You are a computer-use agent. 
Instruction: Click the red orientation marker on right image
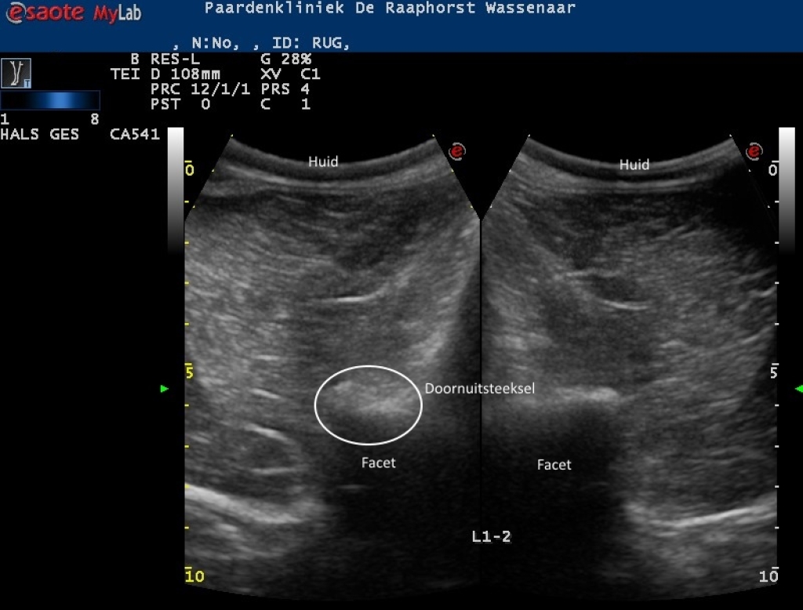(x=754, y=151)
